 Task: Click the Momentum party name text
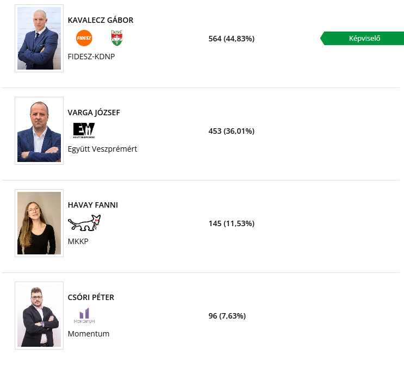click(x=89, y=333)
